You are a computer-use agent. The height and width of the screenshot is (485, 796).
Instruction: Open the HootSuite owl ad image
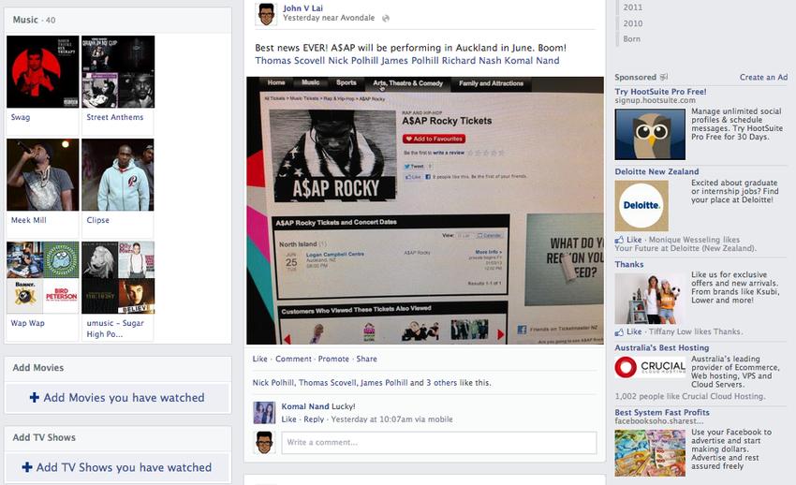(650, 134)
